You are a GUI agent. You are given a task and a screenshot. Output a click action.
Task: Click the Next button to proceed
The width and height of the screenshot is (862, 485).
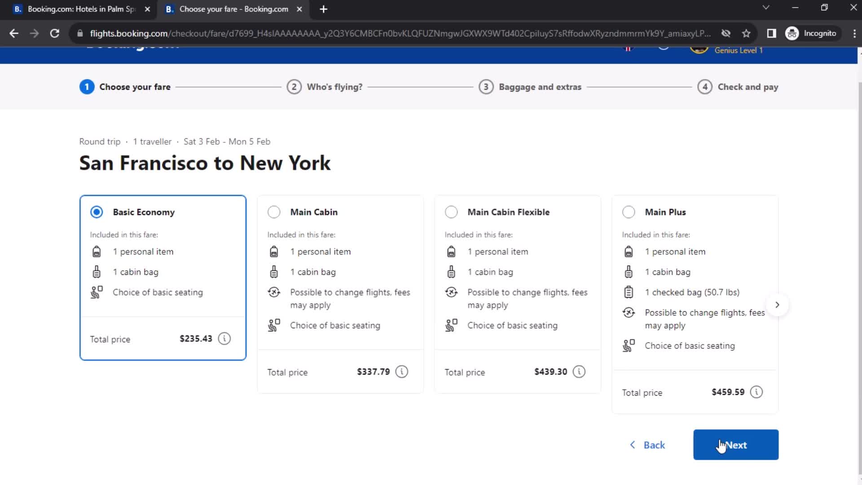(736, 445)
